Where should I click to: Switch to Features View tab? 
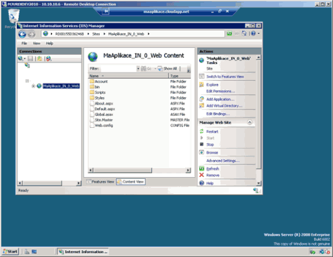(101, 181)
